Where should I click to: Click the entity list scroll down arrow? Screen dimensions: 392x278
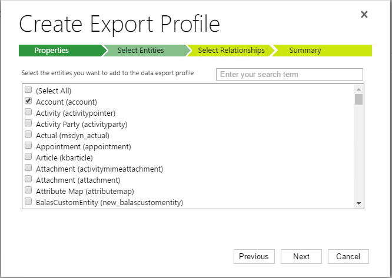click(x=359, y=203)
